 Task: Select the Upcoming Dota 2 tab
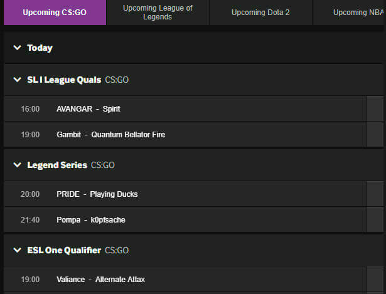point(260,13)
